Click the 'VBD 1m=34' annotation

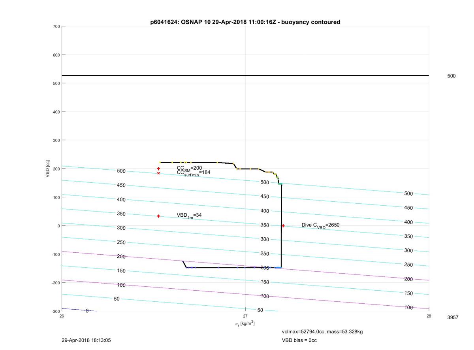[189, 216]
